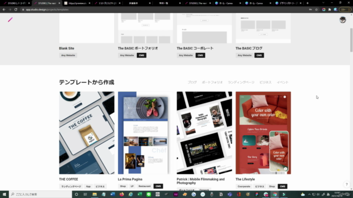Viewport: 353px width, 198px height.
Task: Open LINE app from the taskbar
Action: (x=148, y=194)
